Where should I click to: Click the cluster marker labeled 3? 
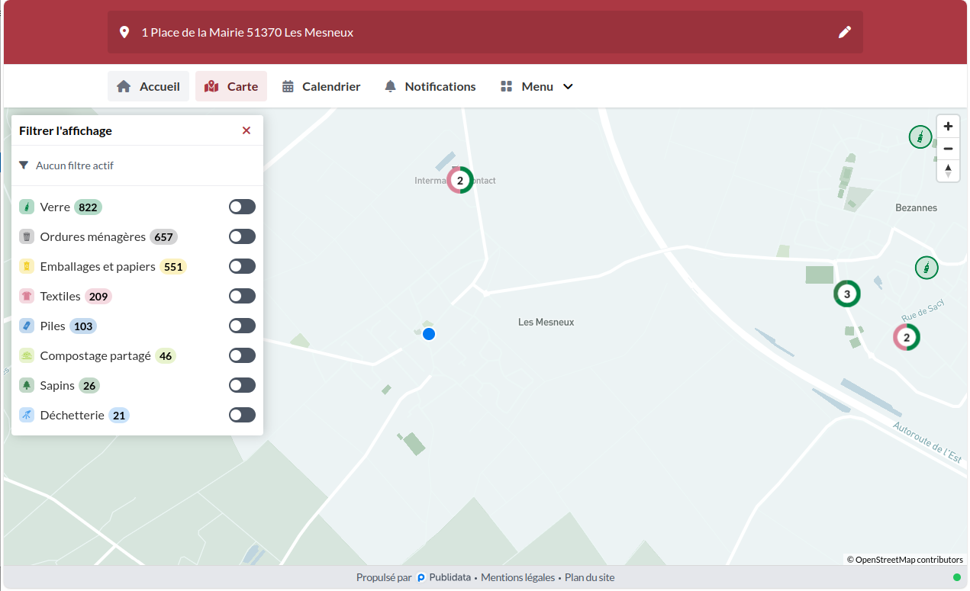846,294
